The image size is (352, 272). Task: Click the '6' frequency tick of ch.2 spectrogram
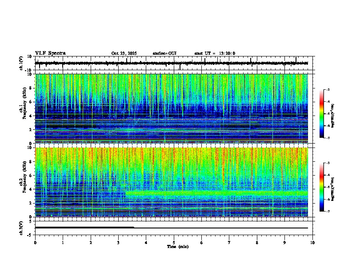click(x=31, y=176)
